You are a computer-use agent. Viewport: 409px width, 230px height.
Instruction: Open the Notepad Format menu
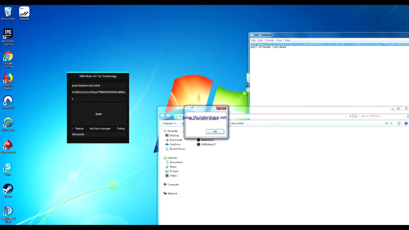269,40
